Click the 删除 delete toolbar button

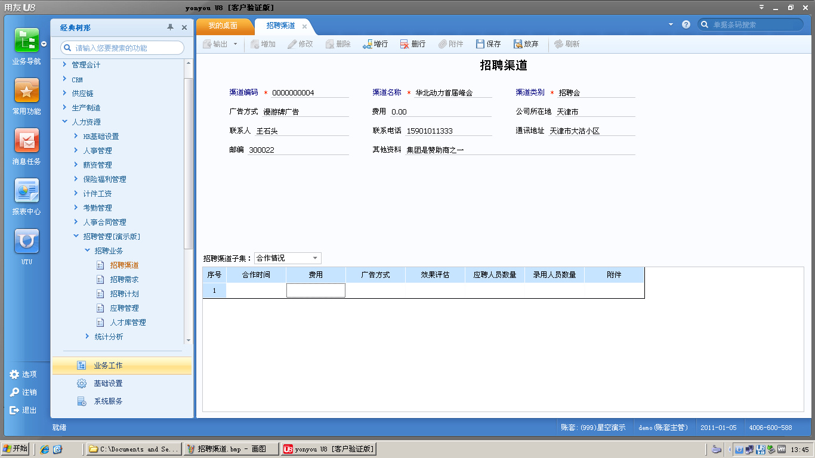click(338, 44)
